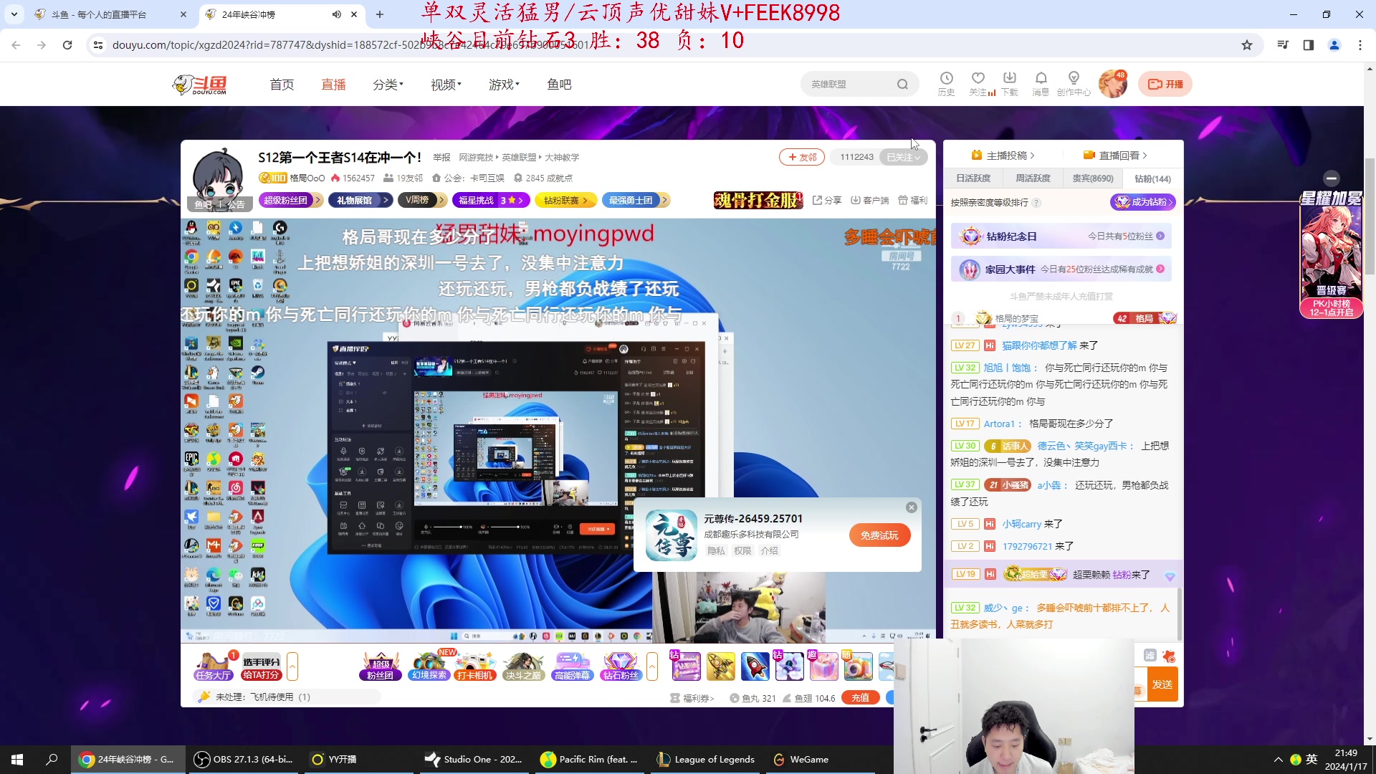Viewport: 1376px width, 774px height.
Task: Select the golden rocket gift
Action: coord(720,666)
